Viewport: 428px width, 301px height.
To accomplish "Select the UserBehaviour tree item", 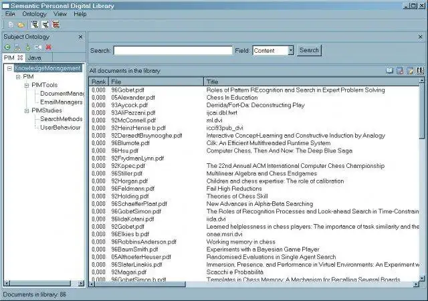I will (60, 128).
